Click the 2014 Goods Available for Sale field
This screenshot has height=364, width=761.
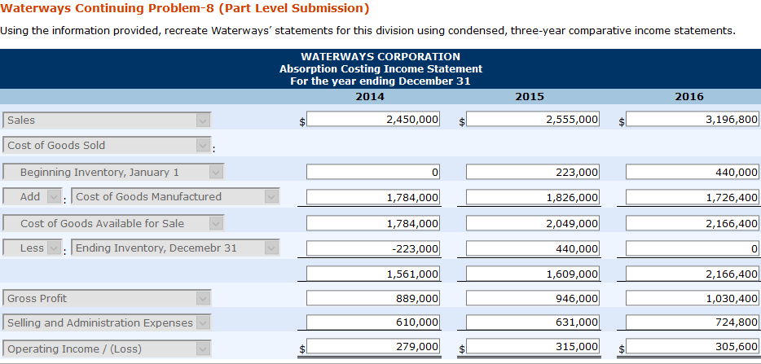tap(372, 223)
